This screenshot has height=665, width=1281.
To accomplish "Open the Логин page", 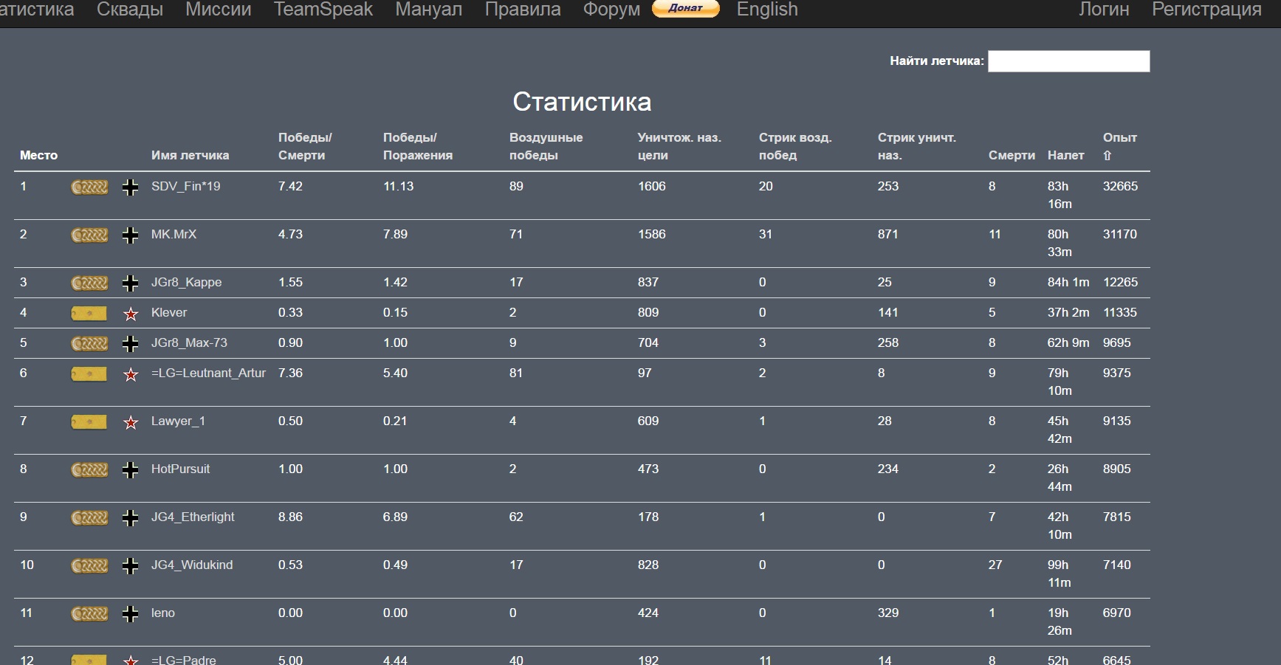I will tap(1104, 10).
